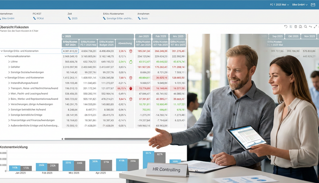This screenshot has width=319, height=183.
Task: Click the blue Jan 2025 bar 183k
Action: click(x=15, y=168)
